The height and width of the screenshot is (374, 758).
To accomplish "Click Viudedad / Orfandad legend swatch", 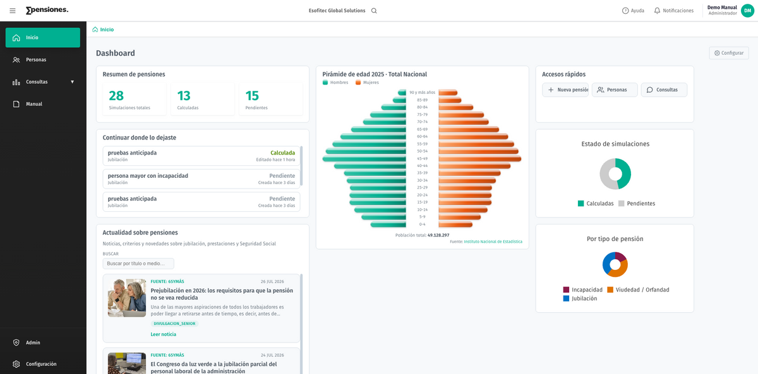I will coord(610,290).
